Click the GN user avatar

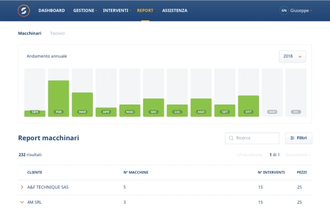point(284,10)
